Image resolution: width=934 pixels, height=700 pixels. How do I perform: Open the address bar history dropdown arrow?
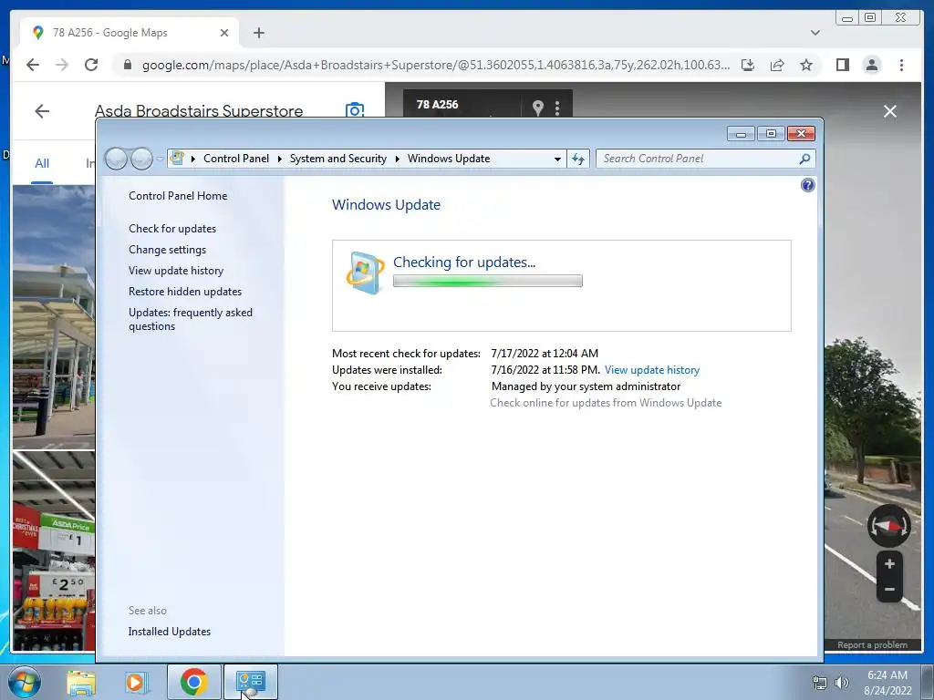pyautogui.click(x=557, y=159)
